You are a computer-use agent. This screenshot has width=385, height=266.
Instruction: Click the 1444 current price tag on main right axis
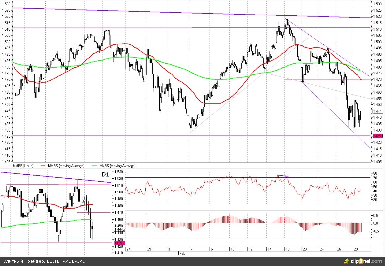(377, 112)
